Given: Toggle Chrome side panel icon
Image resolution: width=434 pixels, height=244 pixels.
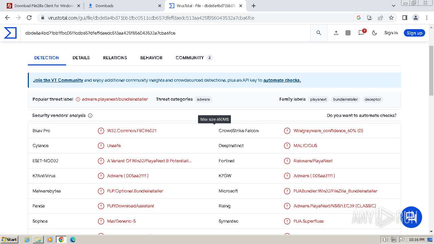Looking at the screenshot, I should tap(405, 18).
